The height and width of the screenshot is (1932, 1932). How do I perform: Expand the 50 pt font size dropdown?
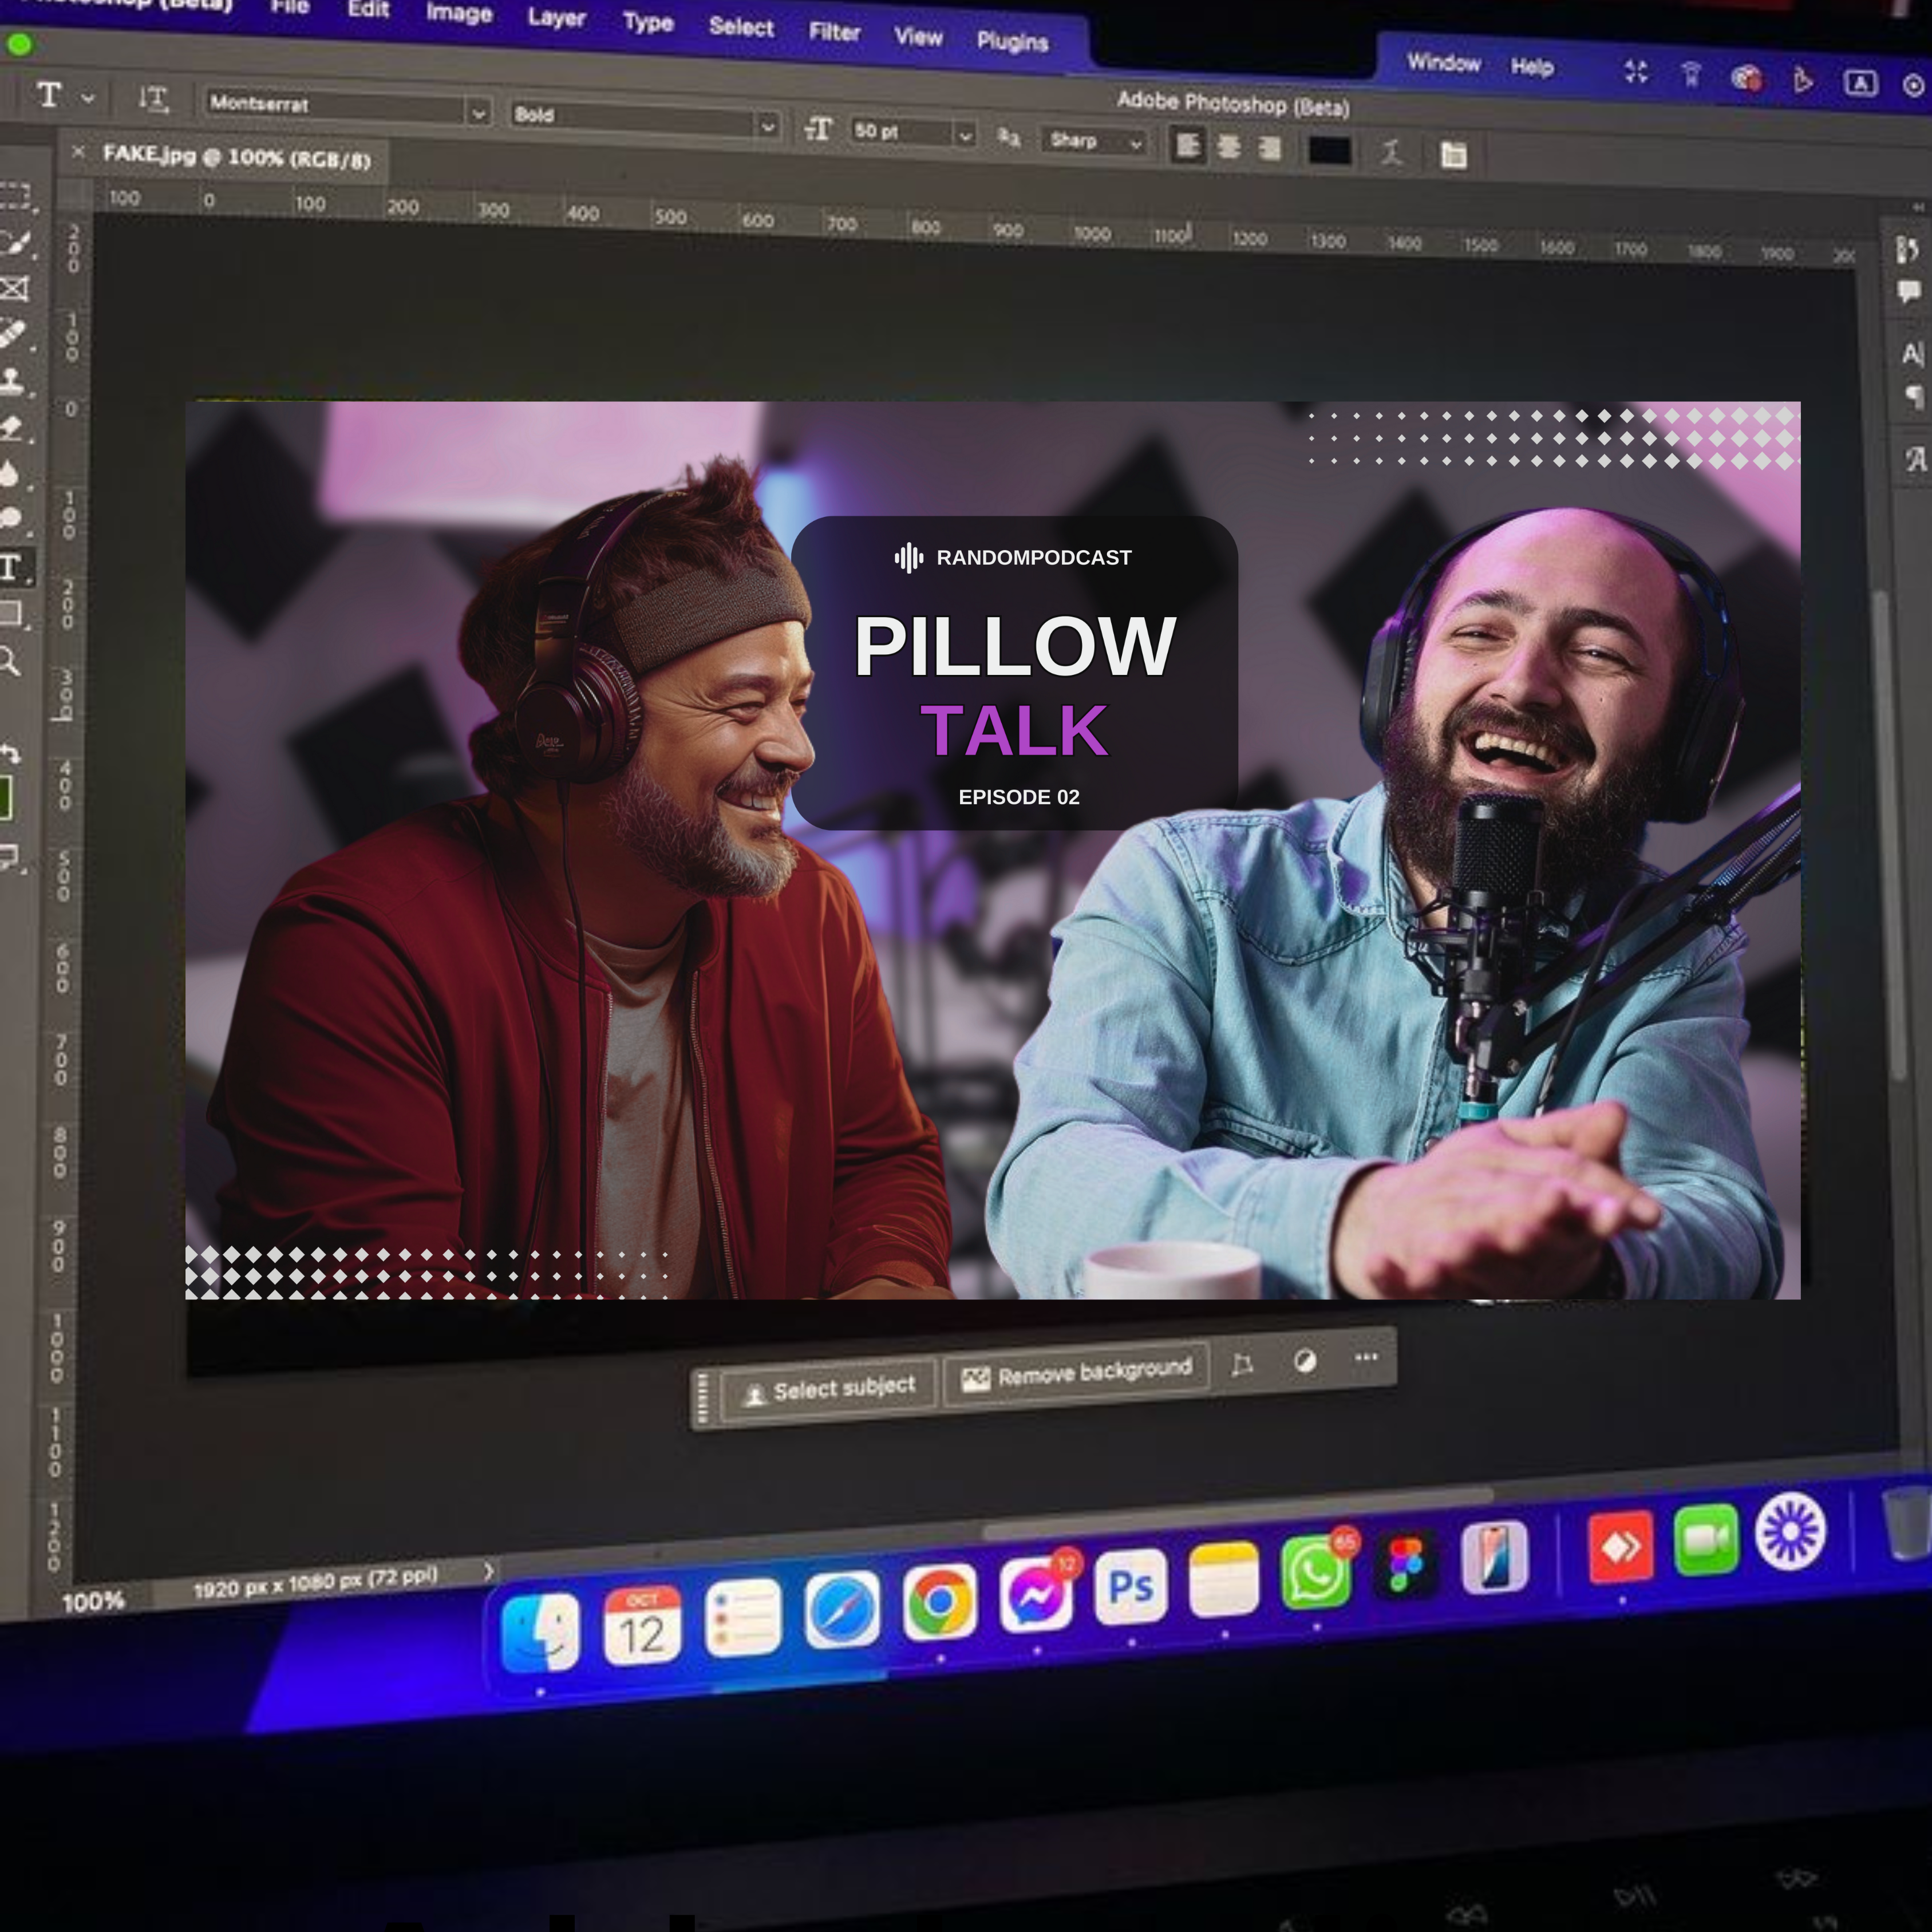click(965, 135)
